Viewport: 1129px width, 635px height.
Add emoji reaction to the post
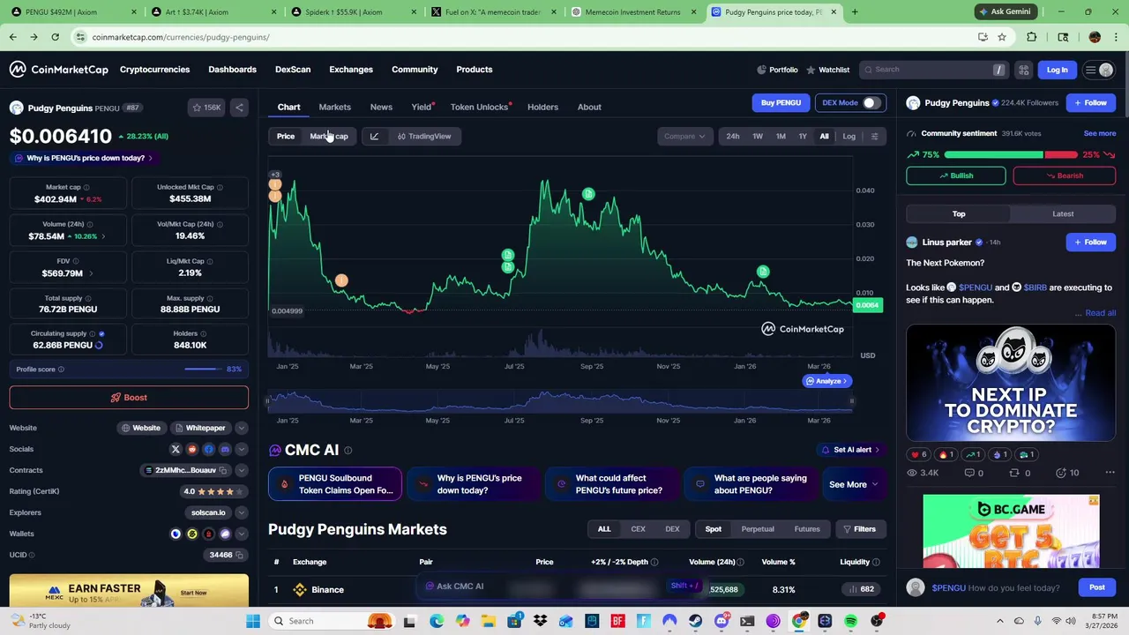1068,473
